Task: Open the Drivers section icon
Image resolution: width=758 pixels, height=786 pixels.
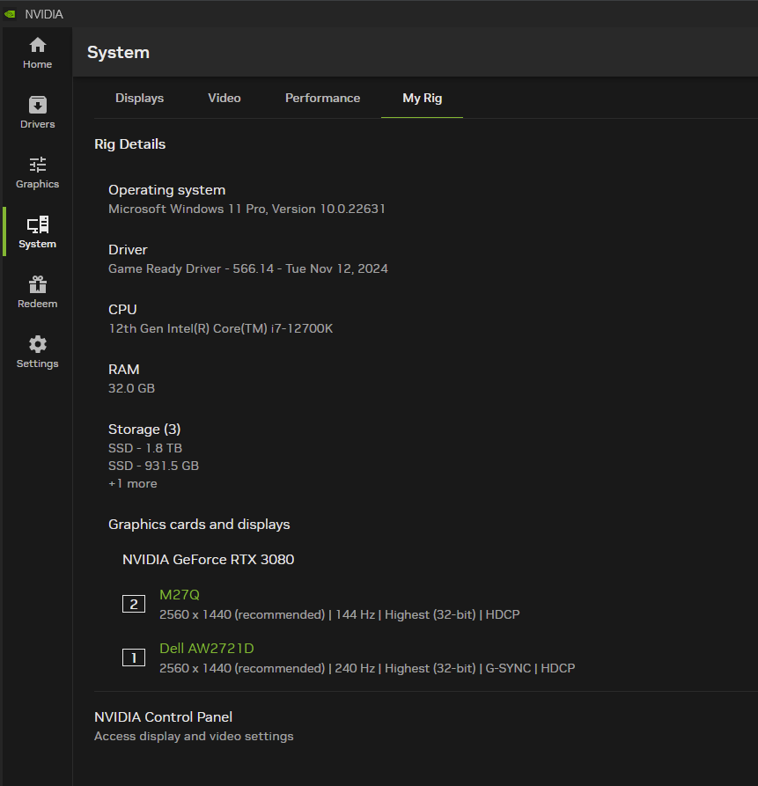Action: tap(37, 105)
